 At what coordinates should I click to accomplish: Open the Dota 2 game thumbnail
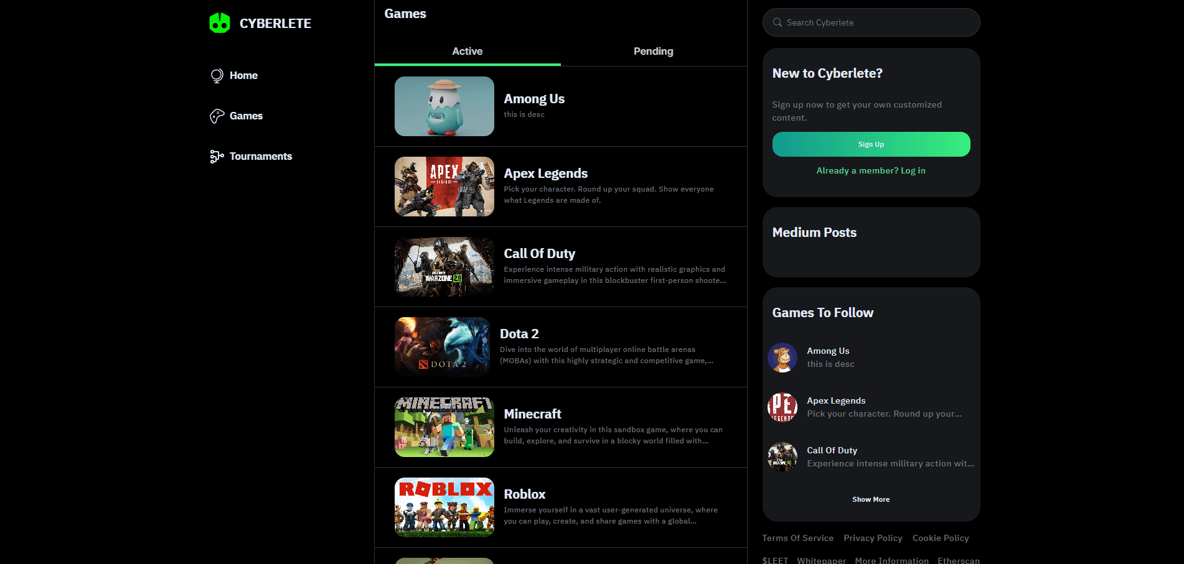coord(443,347)
